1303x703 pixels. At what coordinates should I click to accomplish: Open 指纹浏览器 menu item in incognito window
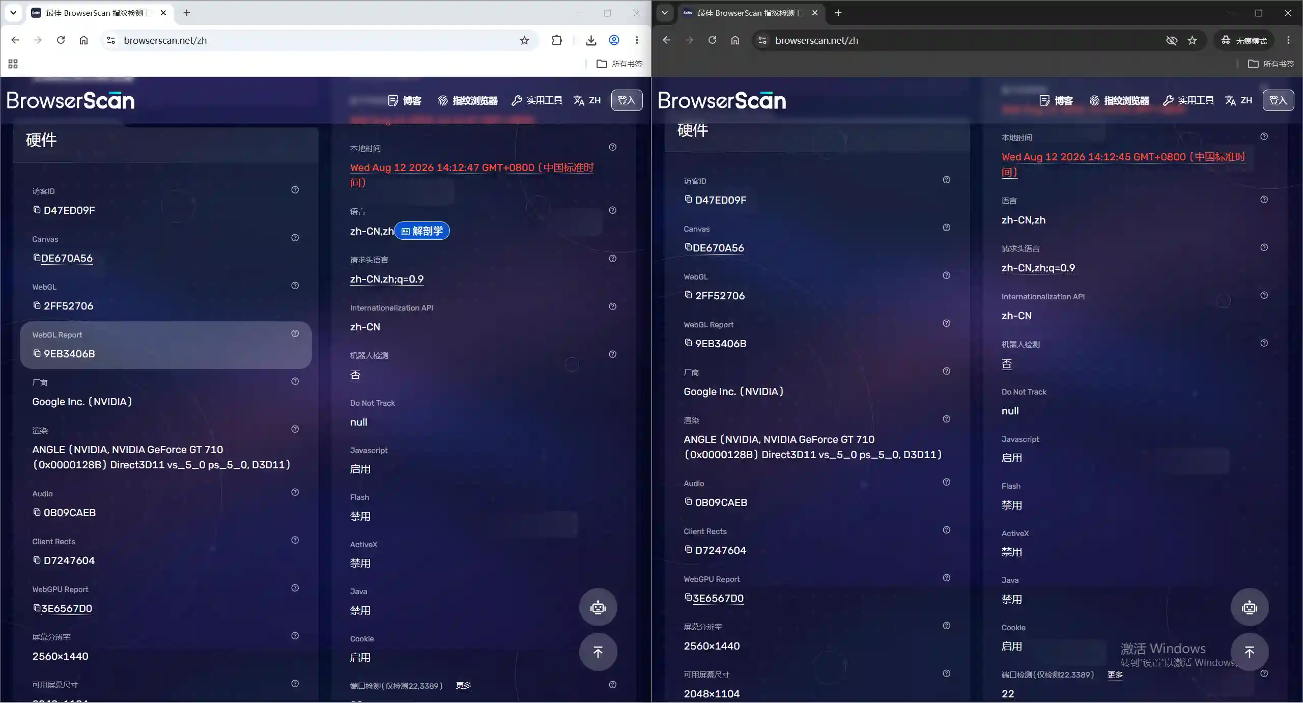click(1119, 100)
